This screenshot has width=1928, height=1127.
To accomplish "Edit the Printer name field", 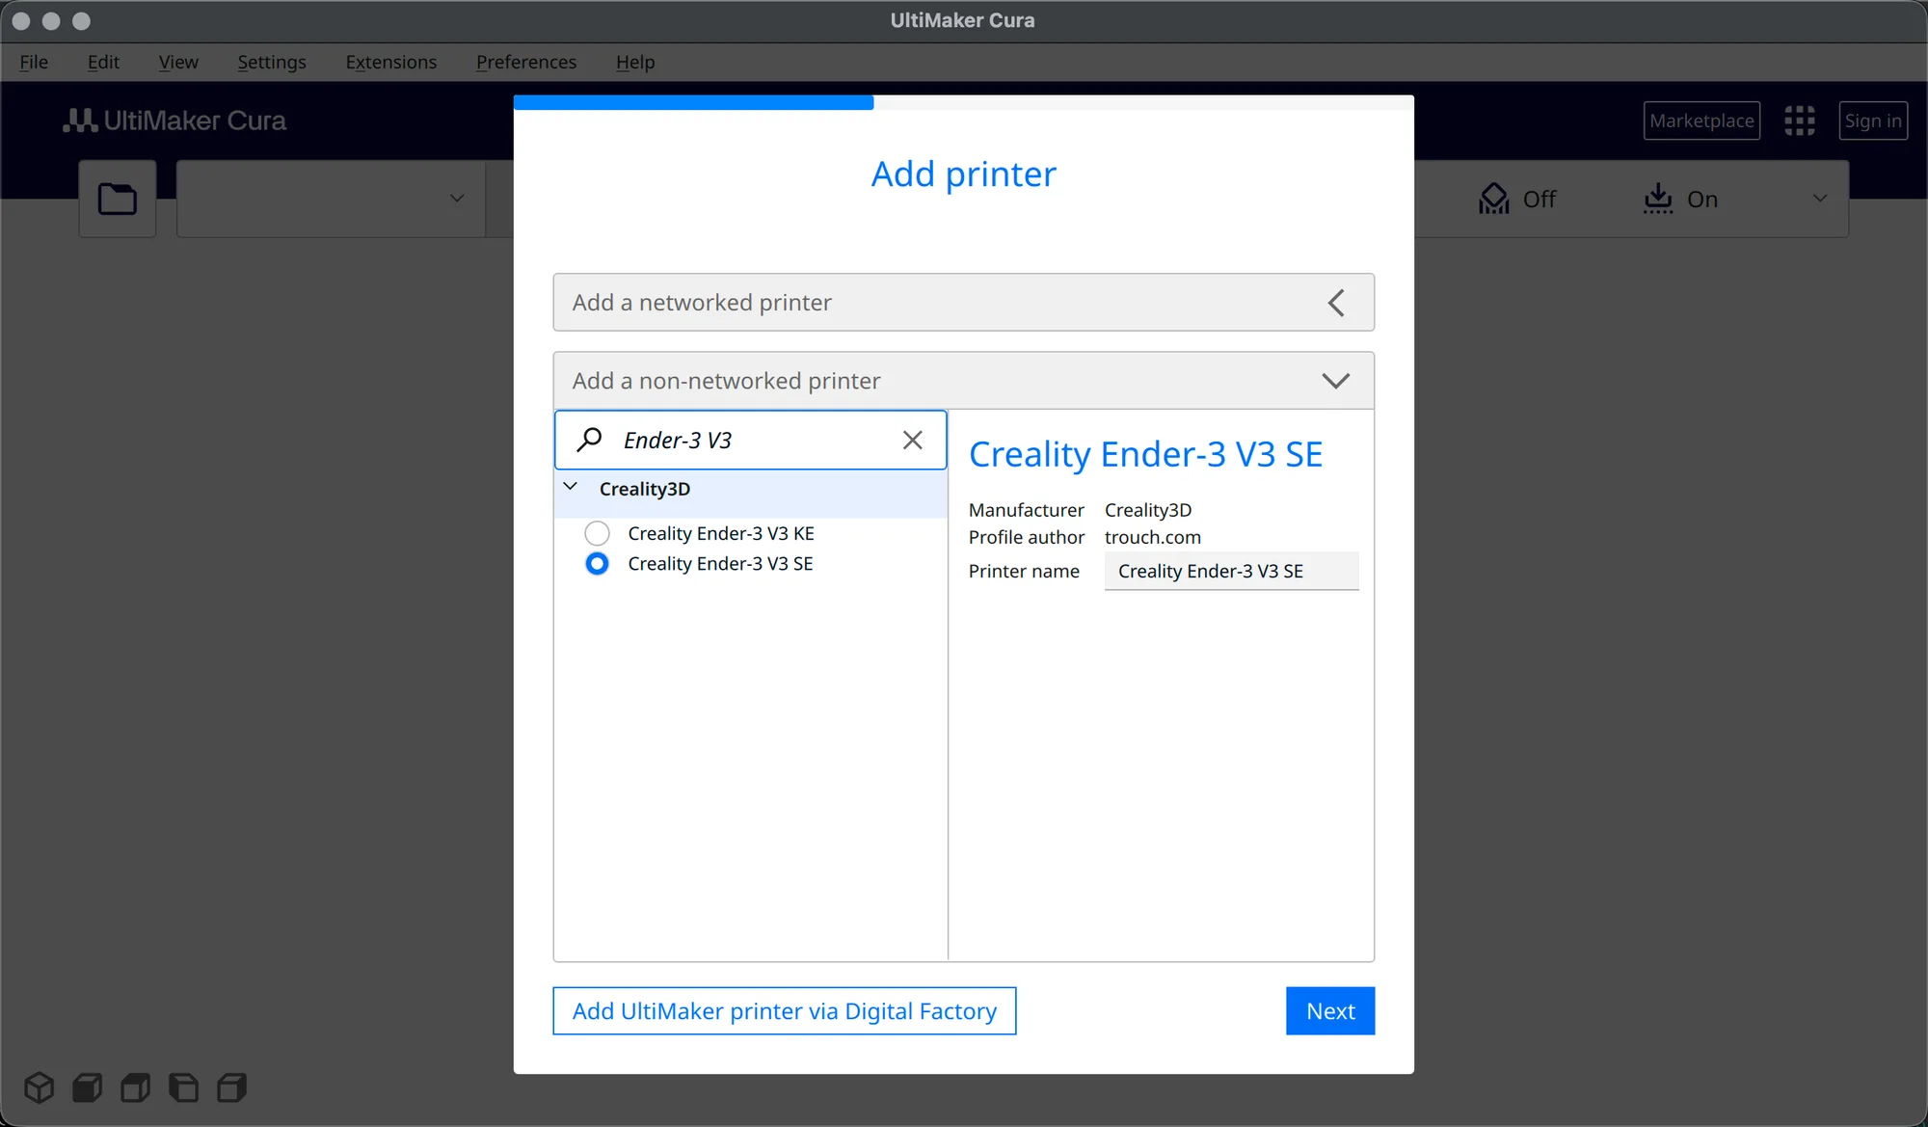I will click(x=1232, y=571).
